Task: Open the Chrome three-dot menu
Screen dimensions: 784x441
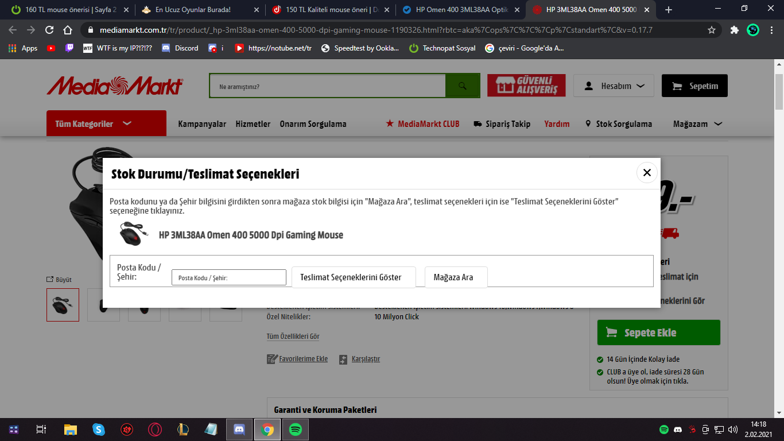Action: coord(771,30)
